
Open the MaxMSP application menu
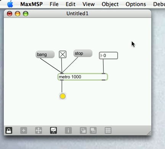[31, 4]
